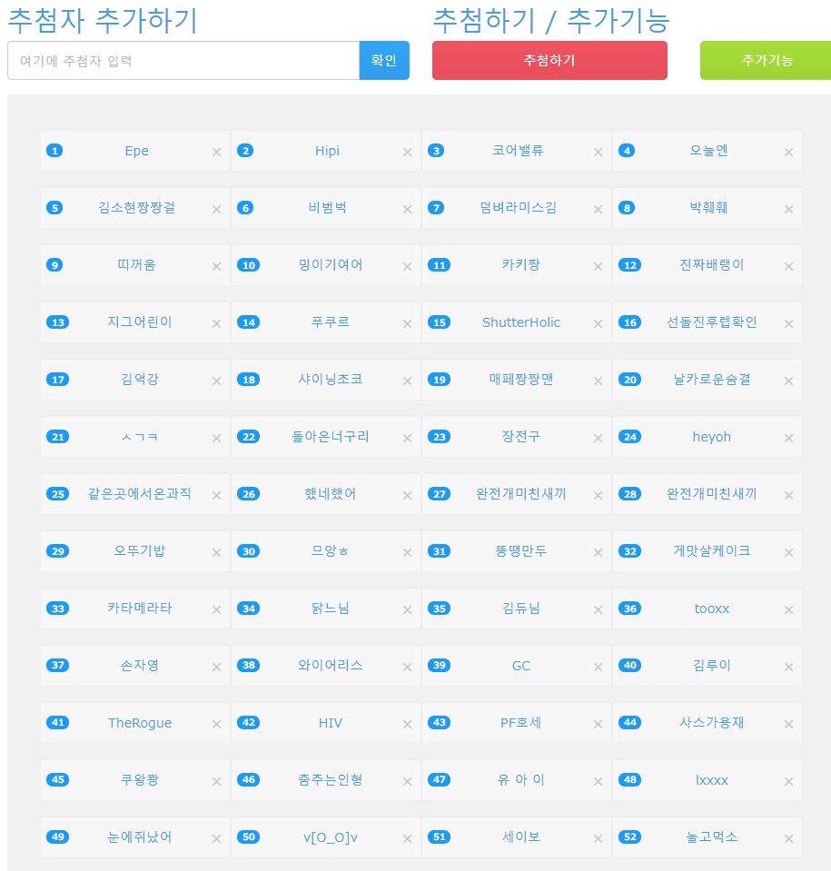This screenshot has width=831, height=871.
Task: Focus the 여기에 추첨자 입력 text field
Action: pos(183,61)
